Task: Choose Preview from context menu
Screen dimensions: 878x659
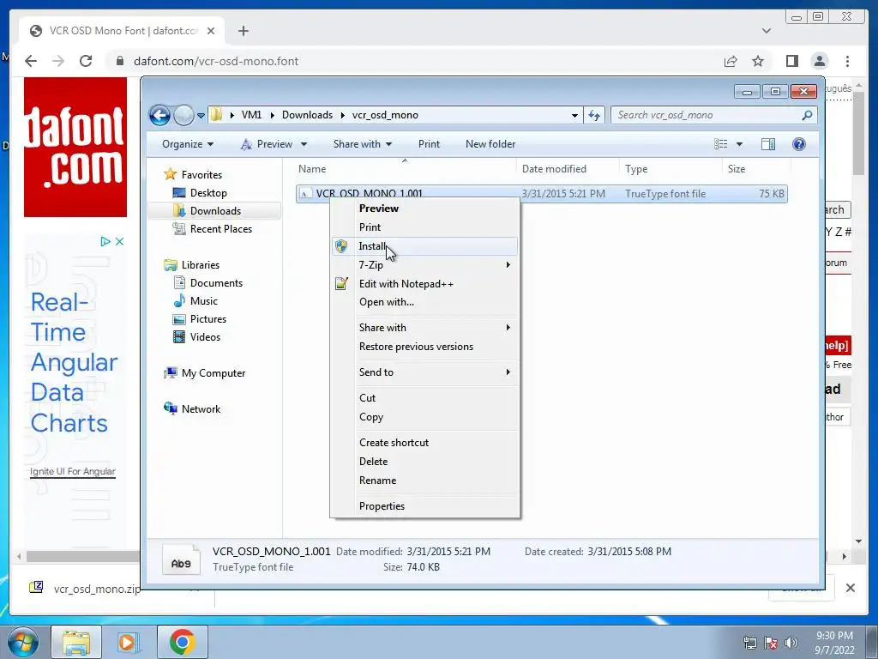Action: pos(425,209)
